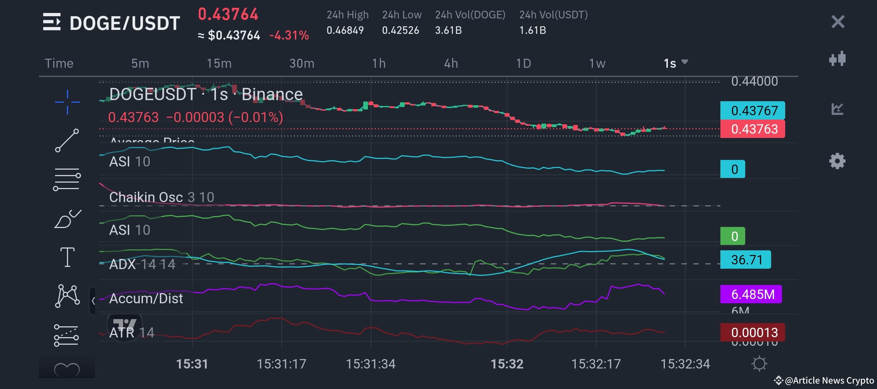Screen dimensions: 877x389
Task: Switch to the 1h timeframe
Action: (x=379, y=63)
